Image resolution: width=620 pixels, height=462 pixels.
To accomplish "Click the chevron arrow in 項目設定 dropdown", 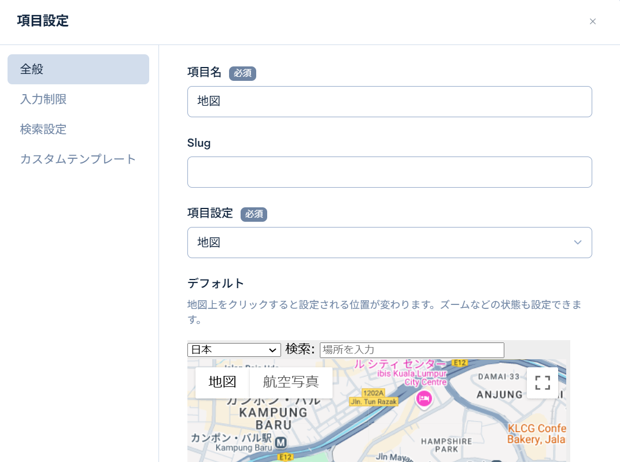I will 577,242.
